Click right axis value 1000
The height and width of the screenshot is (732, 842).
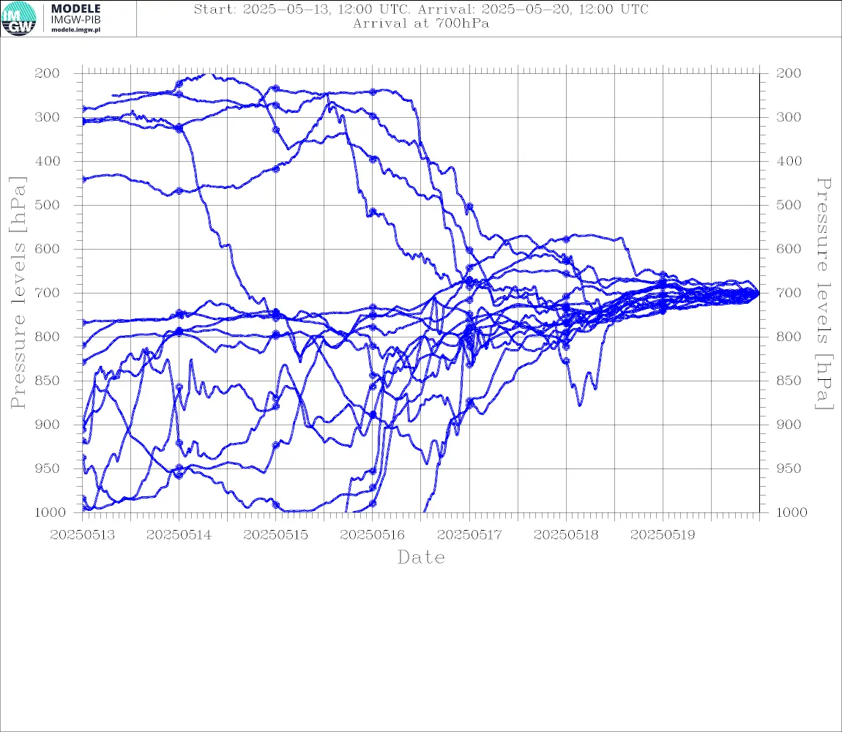click(x=792, y=512)
